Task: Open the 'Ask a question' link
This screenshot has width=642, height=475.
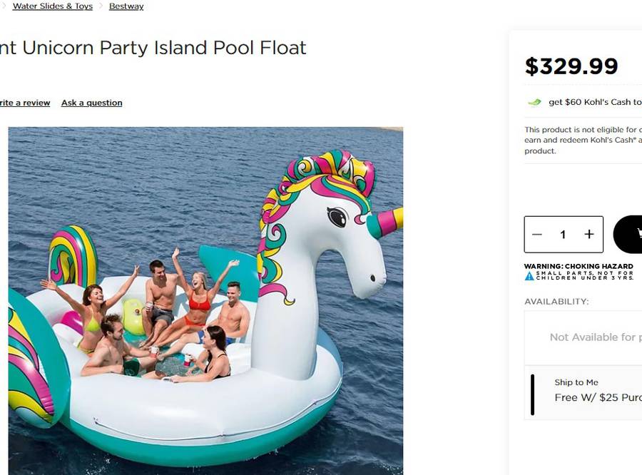Action: click(x=92, y=103)
